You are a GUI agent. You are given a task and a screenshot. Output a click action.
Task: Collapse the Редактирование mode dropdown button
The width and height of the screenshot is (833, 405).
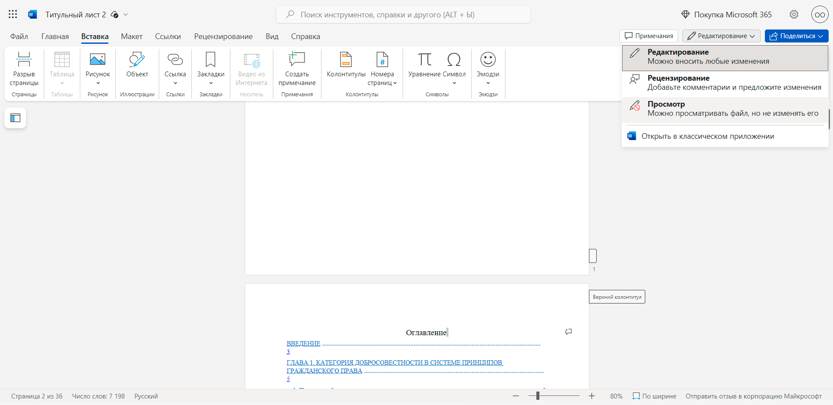[721, 36]
